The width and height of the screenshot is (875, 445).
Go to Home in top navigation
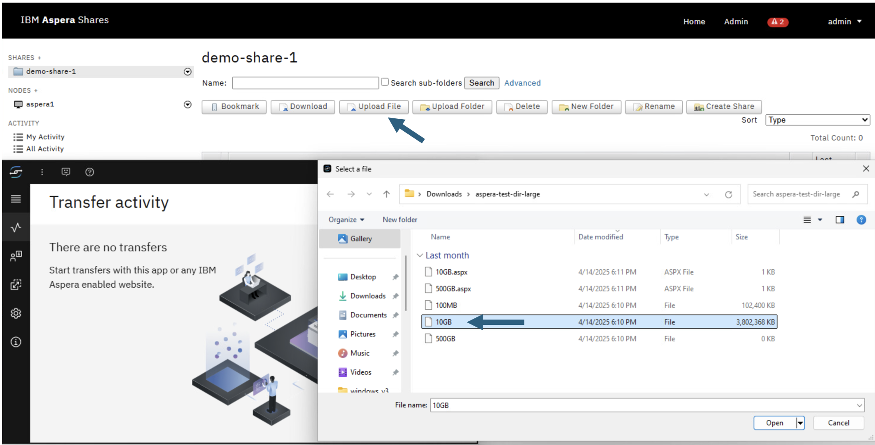(694, 22)
